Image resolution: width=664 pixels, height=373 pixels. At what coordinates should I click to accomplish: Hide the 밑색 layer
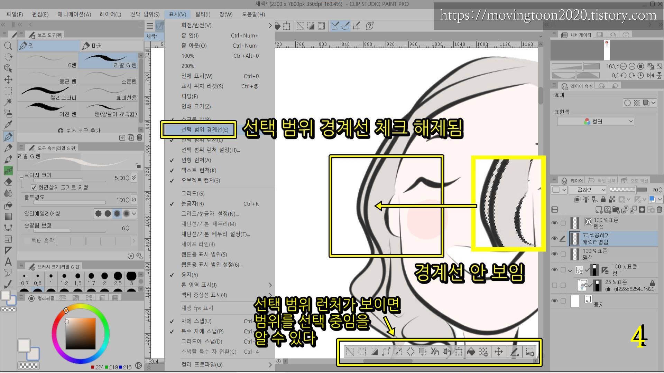[554, 254]
